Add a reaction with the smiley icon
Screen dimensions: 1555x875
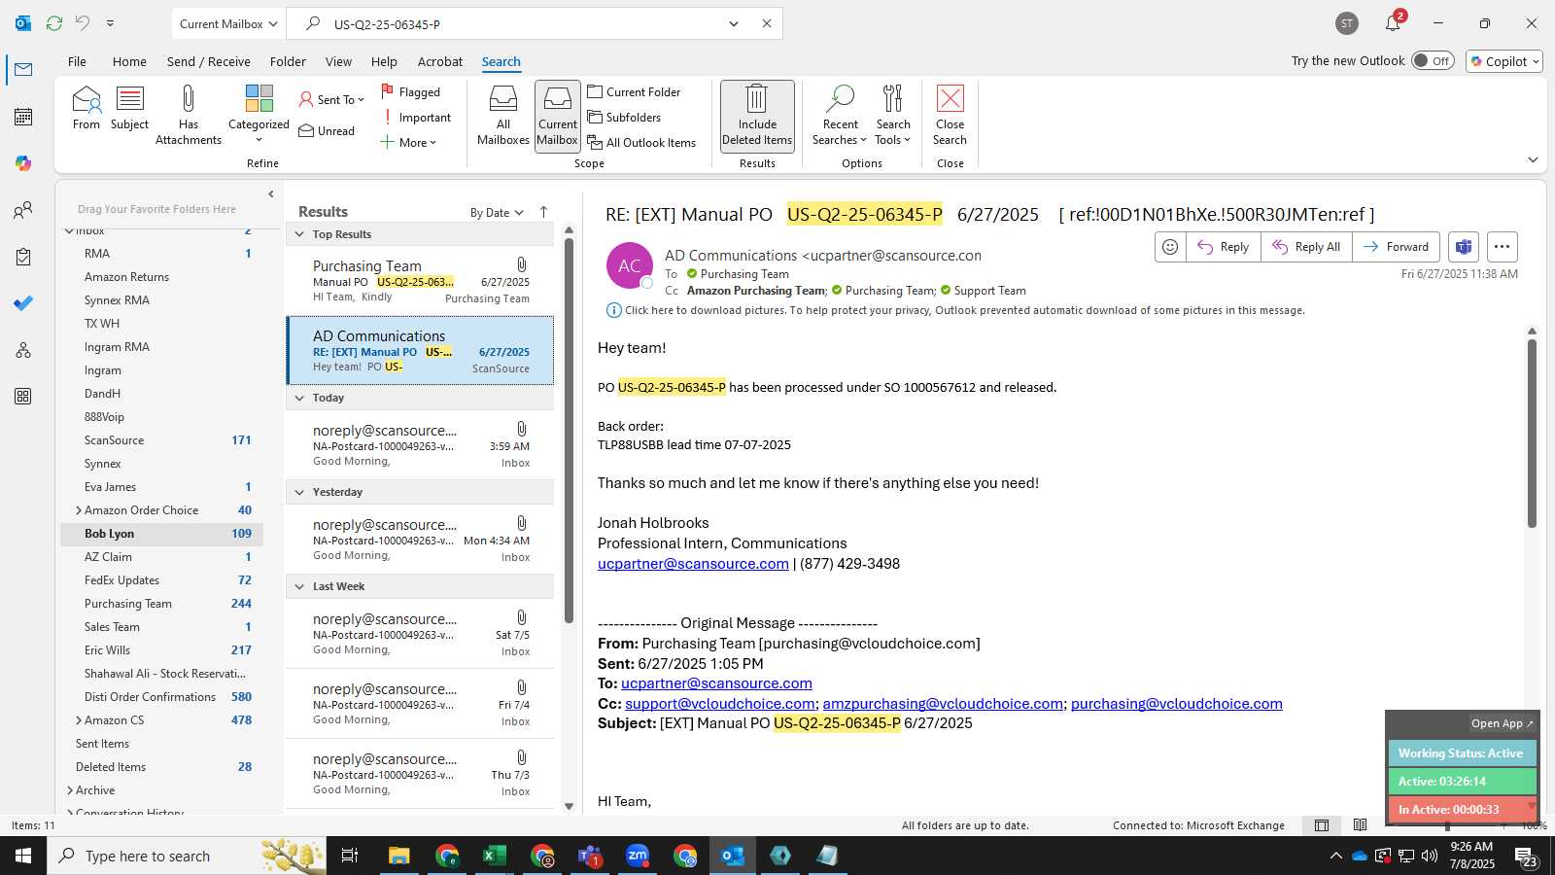coord(1170,247)
